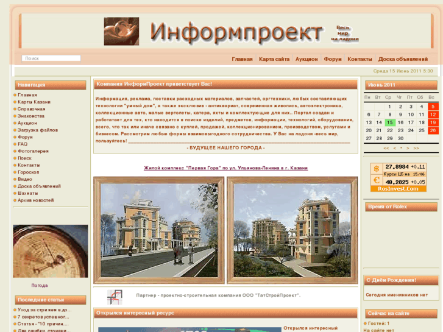Click the Погода link under barometer
This screenshot has height=332, width=443.
pos(40,285)
